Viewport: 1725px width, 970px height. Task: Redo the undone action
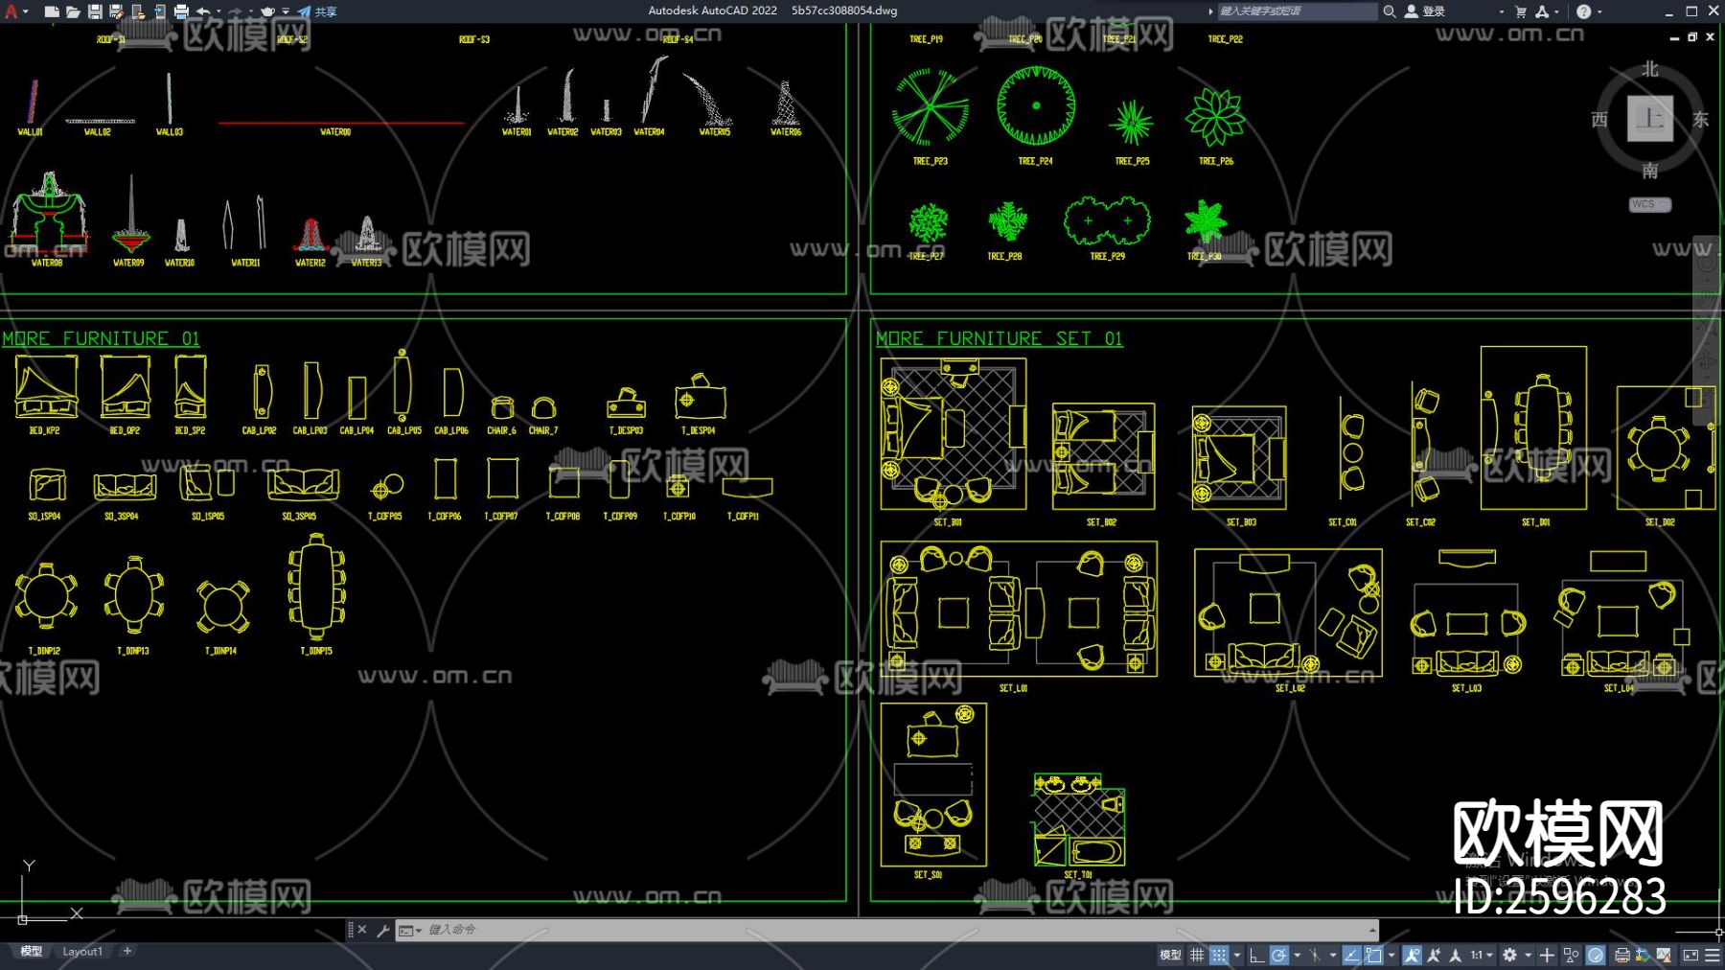(236, 12)
